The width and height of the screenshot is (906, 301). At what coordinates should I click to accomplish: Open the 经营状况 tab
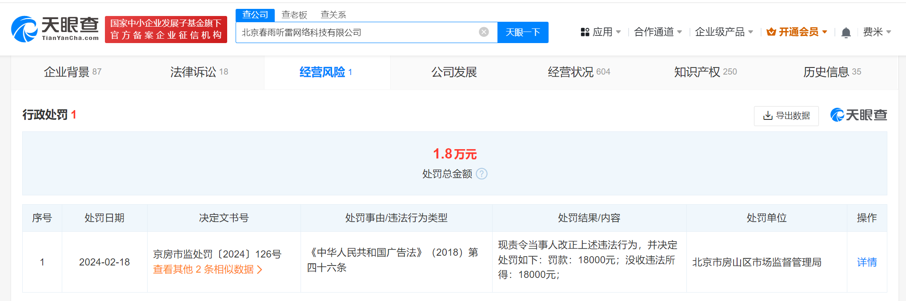(579, 72)
